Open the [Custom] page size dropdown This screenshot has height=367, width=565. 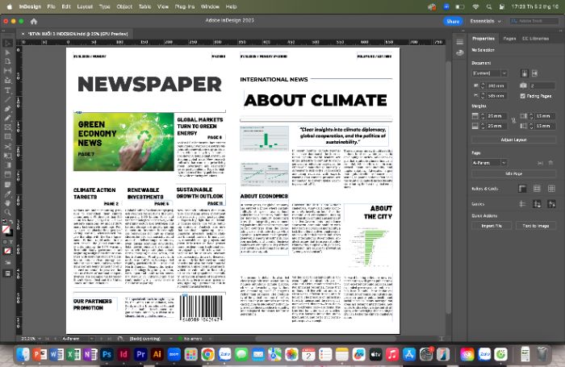(490, 73)
